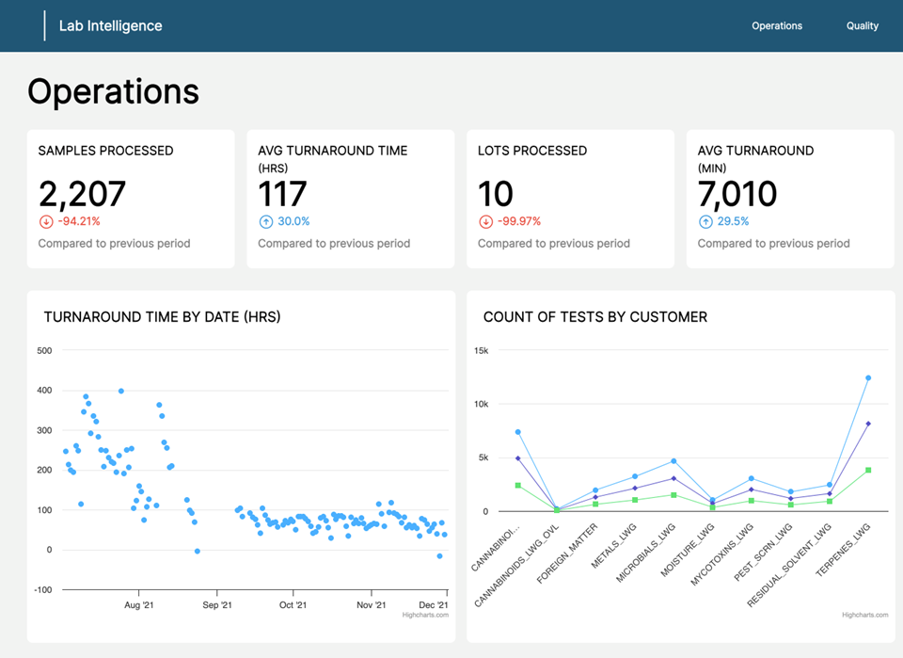The image size is (903, 658).
Task: Click the Lab Intelligence brand title
Action: coord(110,25)
